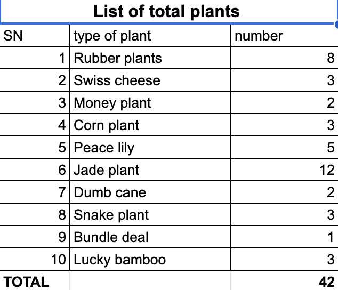Select the total value 42 cell

click(285, 281)
